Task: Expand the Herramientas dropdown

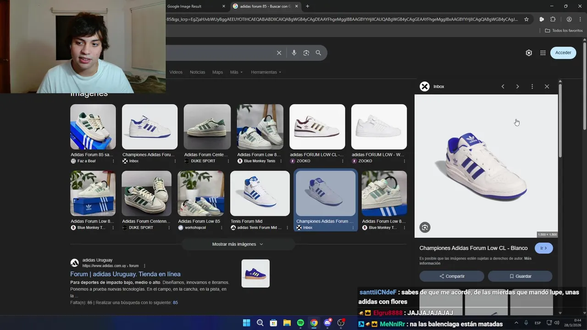Action: pyautogui.click(x=266, y=72)
